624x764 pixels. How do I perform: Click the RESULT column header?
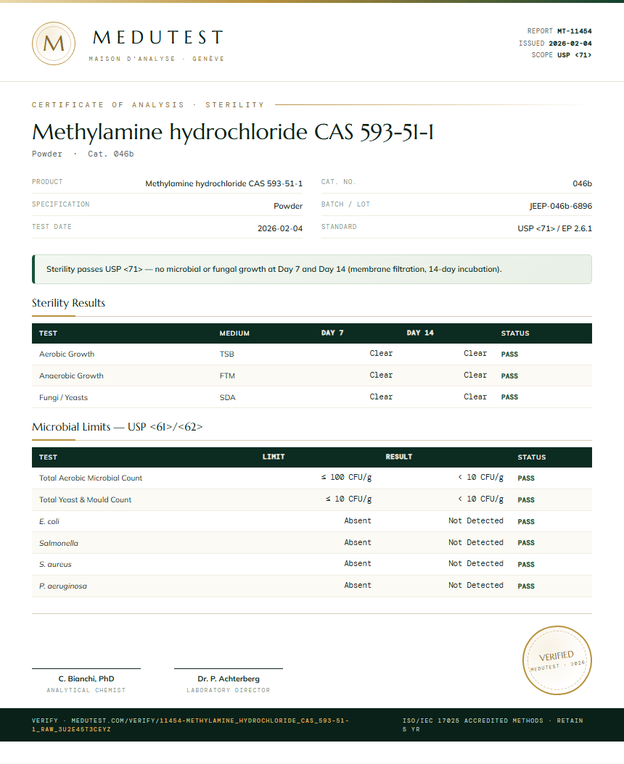point(399,457)
